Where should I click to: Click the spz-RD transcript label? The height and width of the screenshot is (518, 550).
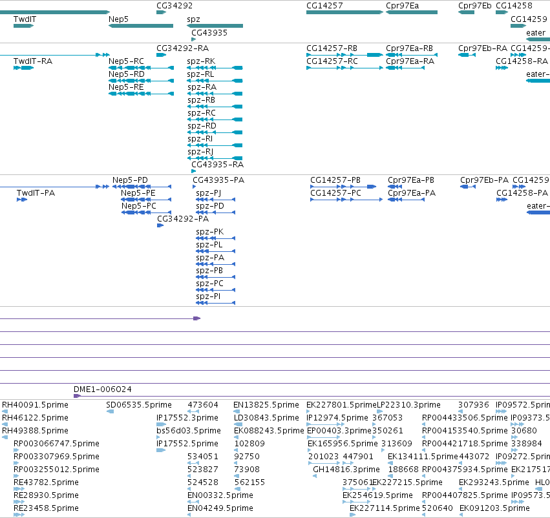202,126
